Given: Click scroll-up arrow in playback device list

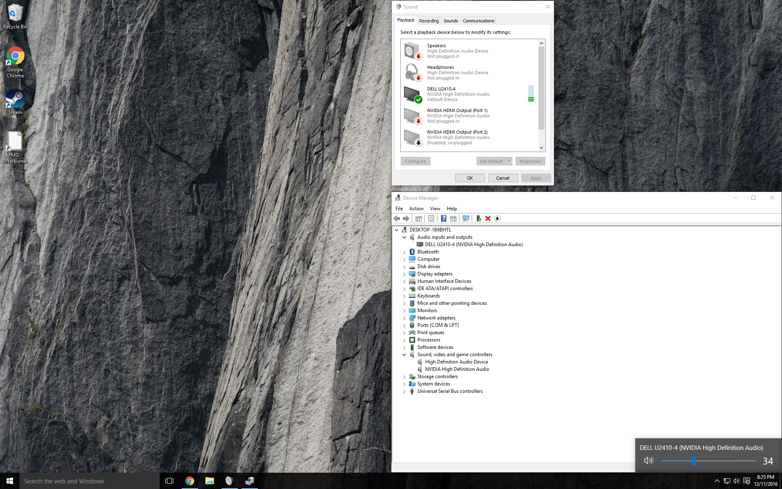Looking at the screenshot, I should pyautogui.click(x=541, y=43).
